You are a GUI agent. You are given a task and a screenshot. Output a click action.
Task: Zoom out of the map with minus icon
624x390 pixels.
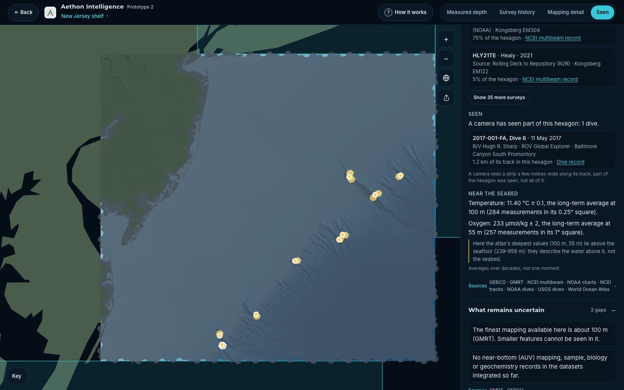[x=446, y=59]
